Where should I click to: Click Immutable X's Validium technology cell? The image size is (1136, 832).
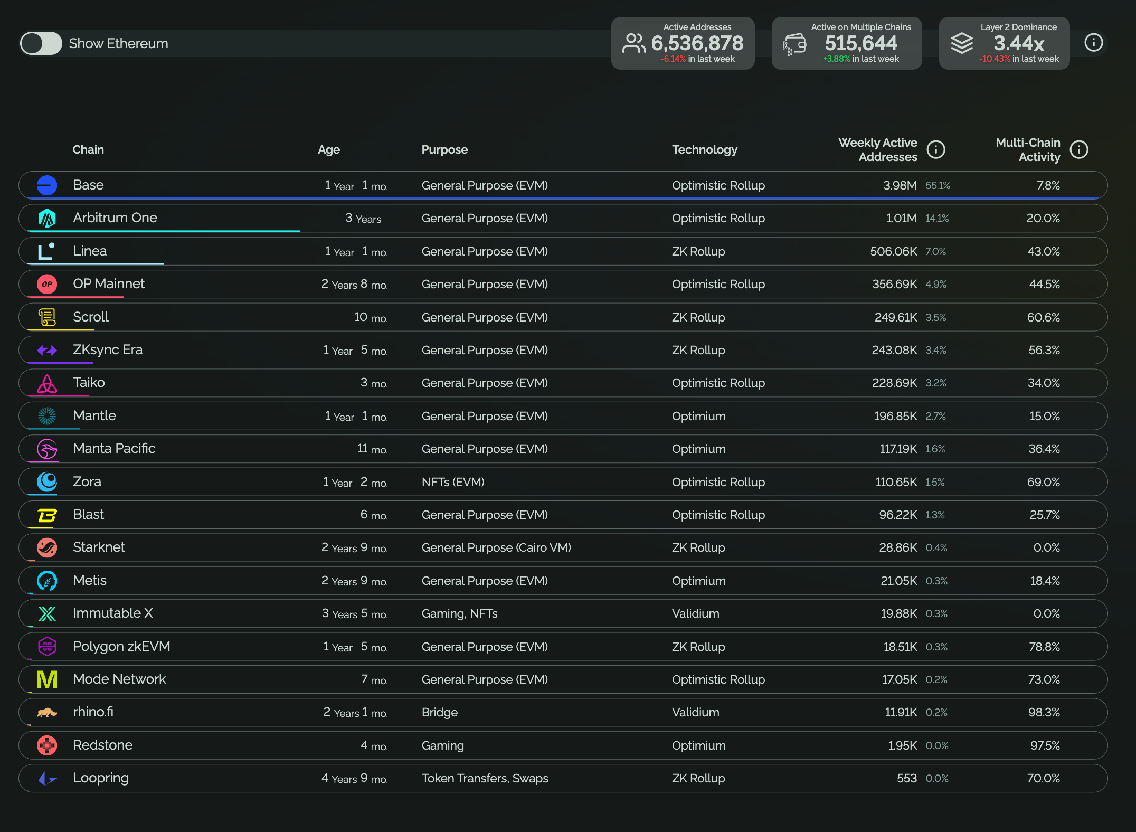click(x=695, y=613)
